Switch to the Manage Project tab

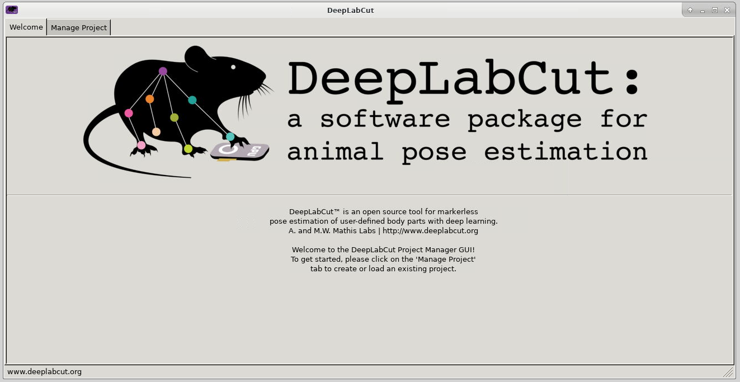(x=78, y=27)
